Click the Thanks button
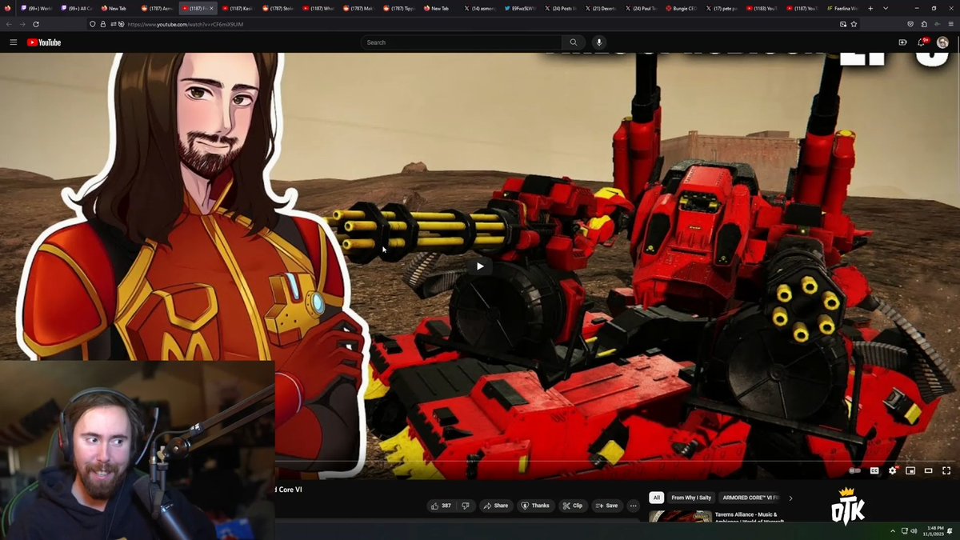 pyautogui.click(x=535, y=506)
